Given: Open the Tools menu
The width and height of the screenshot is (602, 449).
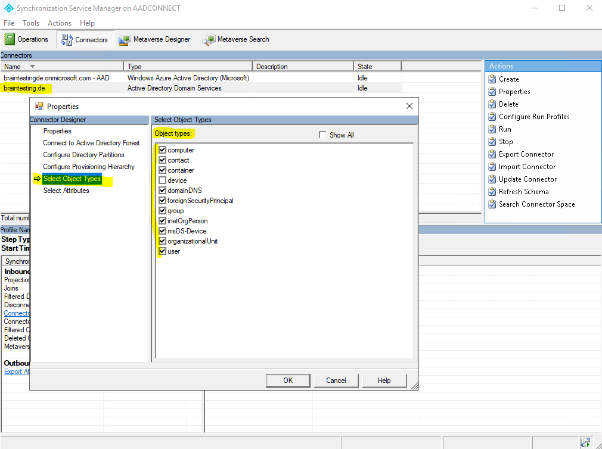Looking at the screenshot, I should click(x=31, y=23).
